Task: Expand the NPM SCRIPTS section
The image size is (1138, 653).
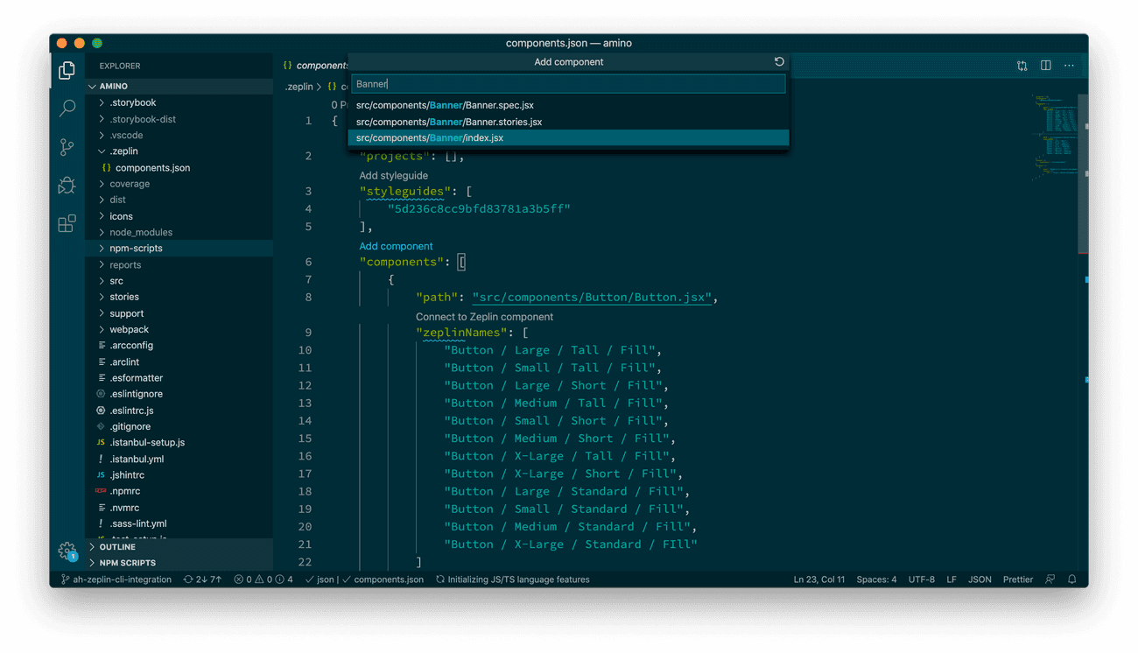Action: [127, 563]
